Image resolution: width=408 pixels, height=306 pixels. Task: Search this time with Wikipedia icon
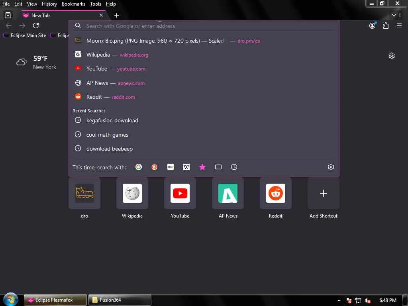coord(186,167)
